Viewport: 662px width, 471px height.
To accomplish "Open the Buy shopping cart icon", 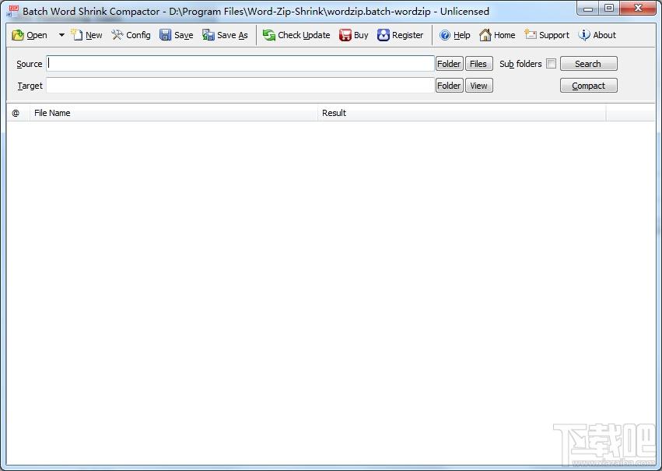I will pyautogui.click(x=354, y=35).
